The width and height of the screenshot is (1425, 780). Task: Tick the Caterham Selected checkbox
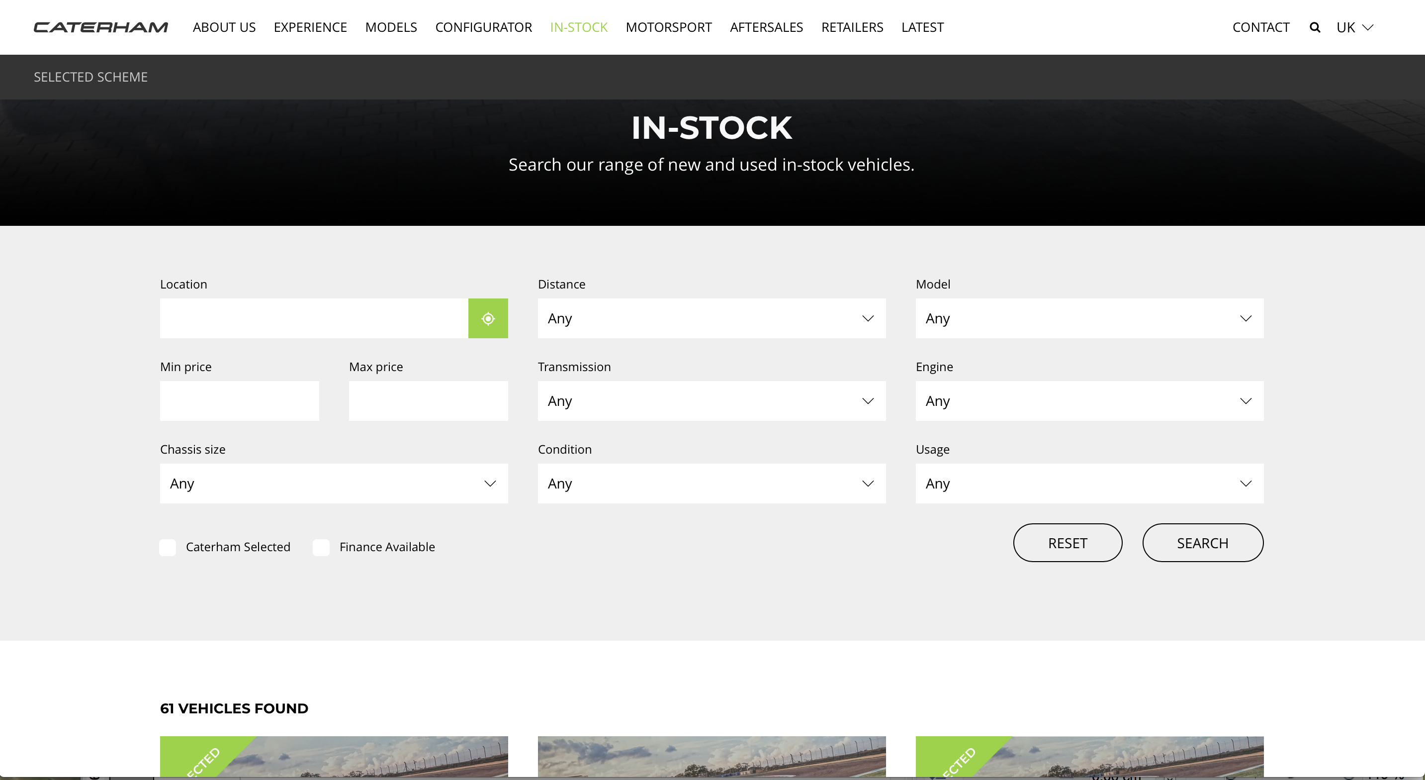click(x=168, y=548)
